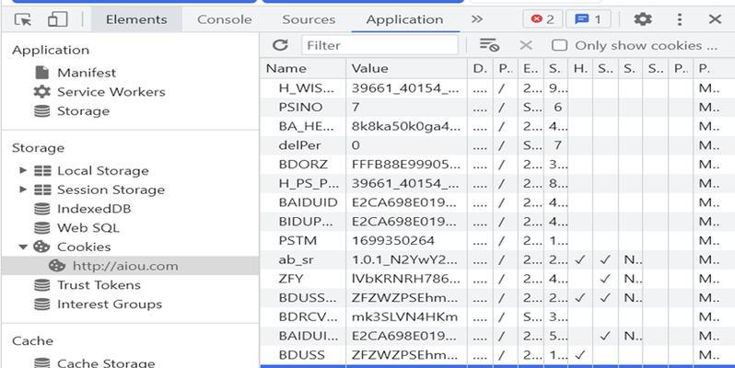Open Service Workers gear icon

pyautogui.click(x=41, y=91)
